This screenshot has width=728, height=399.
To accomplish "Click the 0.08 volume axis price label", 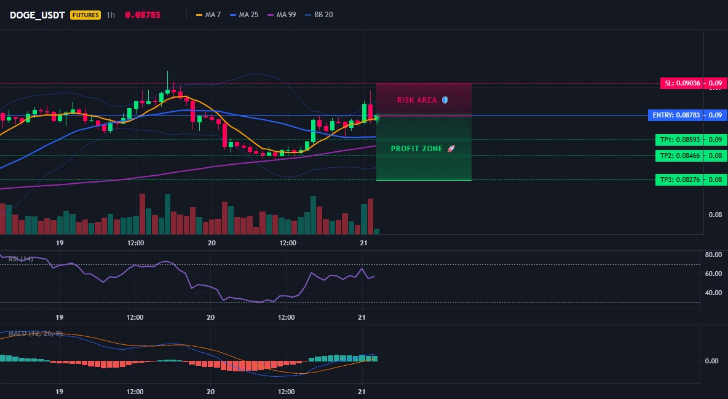I will tap(715, 215).
